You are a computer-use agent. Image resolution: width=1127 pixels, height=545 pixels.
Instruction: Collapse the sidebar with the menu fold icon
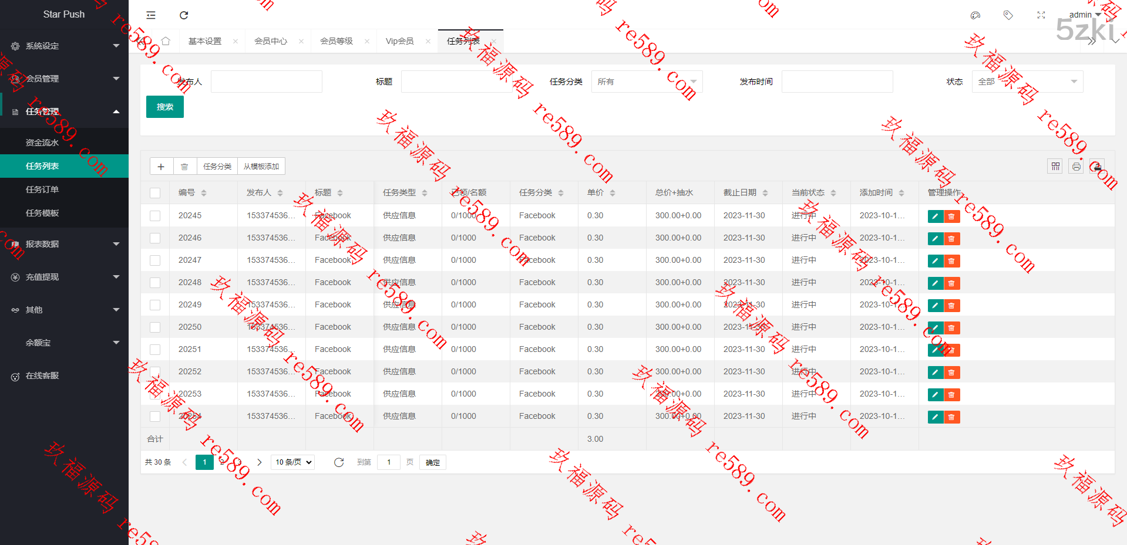tap(151, 15)
